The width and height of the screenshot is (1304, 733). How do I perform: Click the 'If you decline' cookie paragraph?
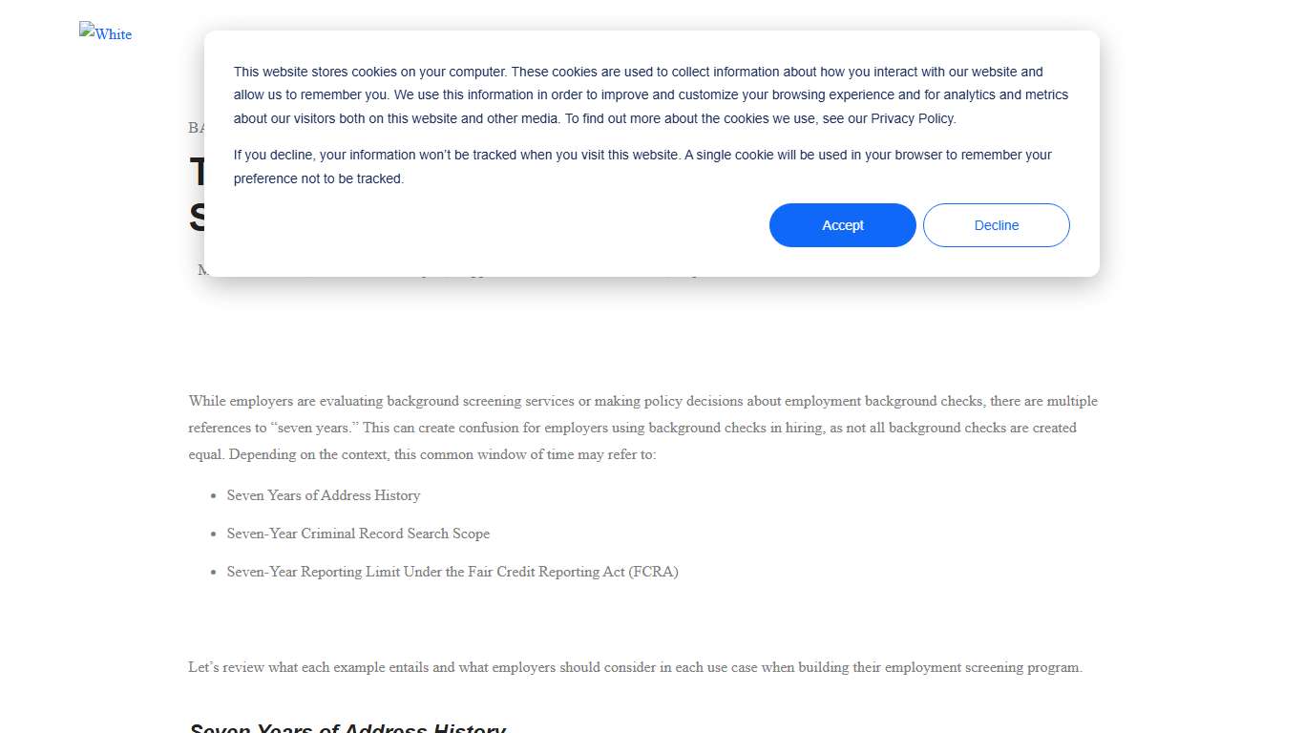coord(642,166)
